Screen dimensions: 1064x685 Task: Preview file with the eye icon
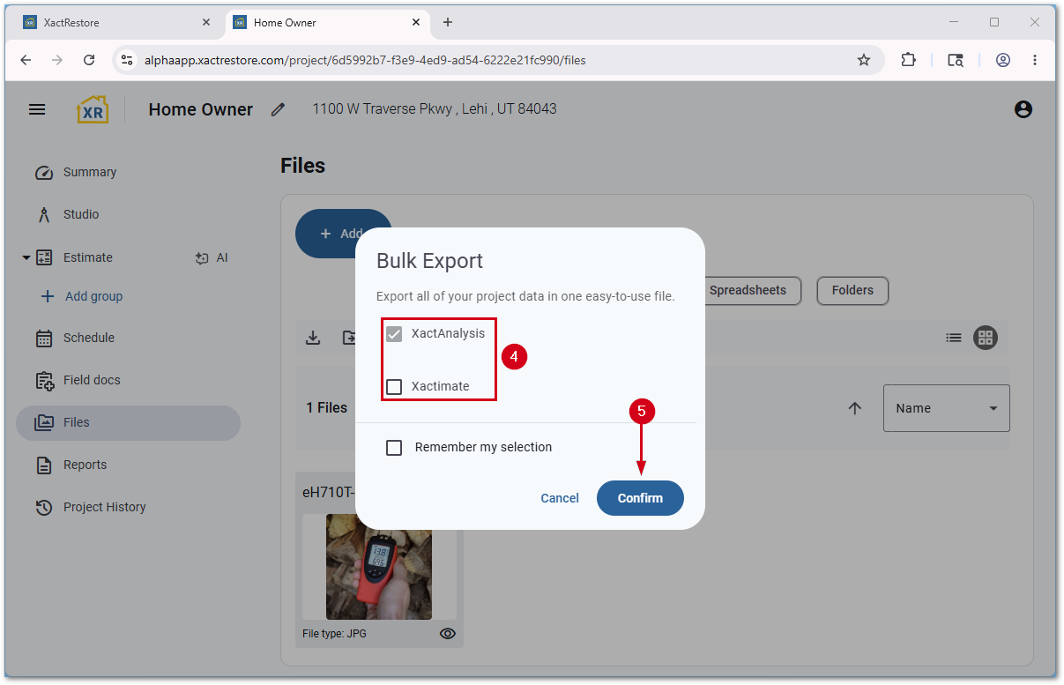[x=448, y=634]
